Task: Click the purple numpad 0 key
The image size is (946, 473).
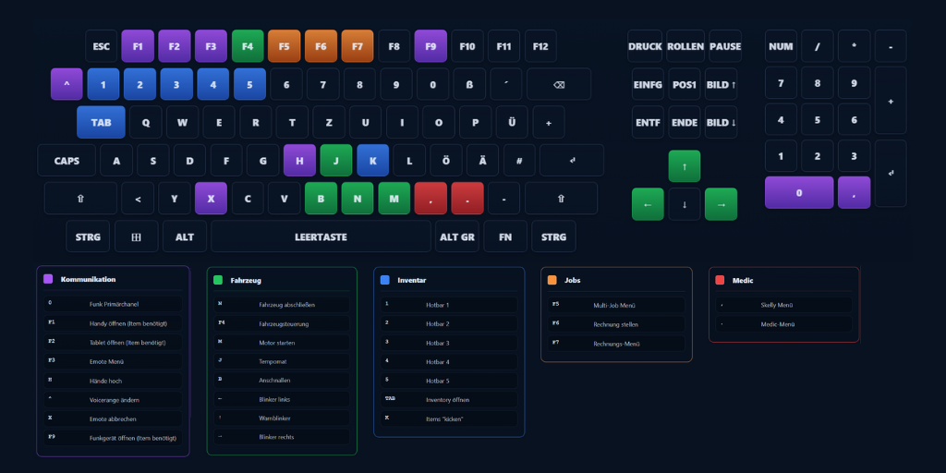Action: pyautogui.click(x=798, y=192)
